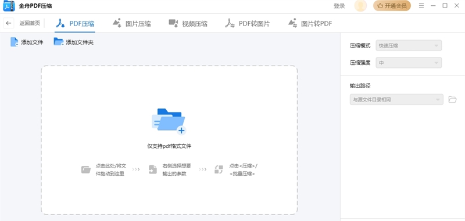The image size is (465, 221).
Task: Expand the 压缩模式 dropdown
Action: [x=409, y=46]
